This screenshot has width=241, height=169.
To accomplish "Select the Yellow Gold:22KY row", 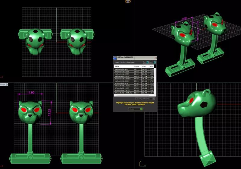I will [134, 81].
